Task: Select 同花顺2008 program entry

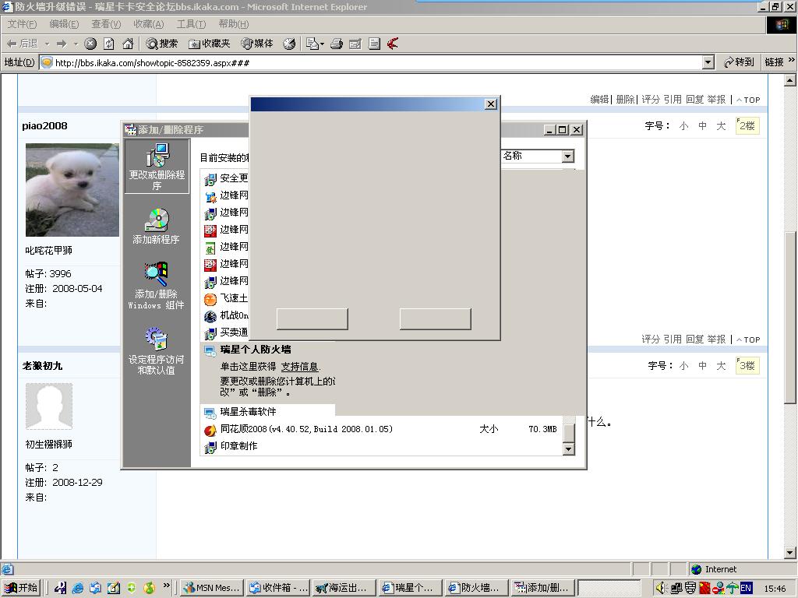Action: pyautogui.click(x=382, y=429)
